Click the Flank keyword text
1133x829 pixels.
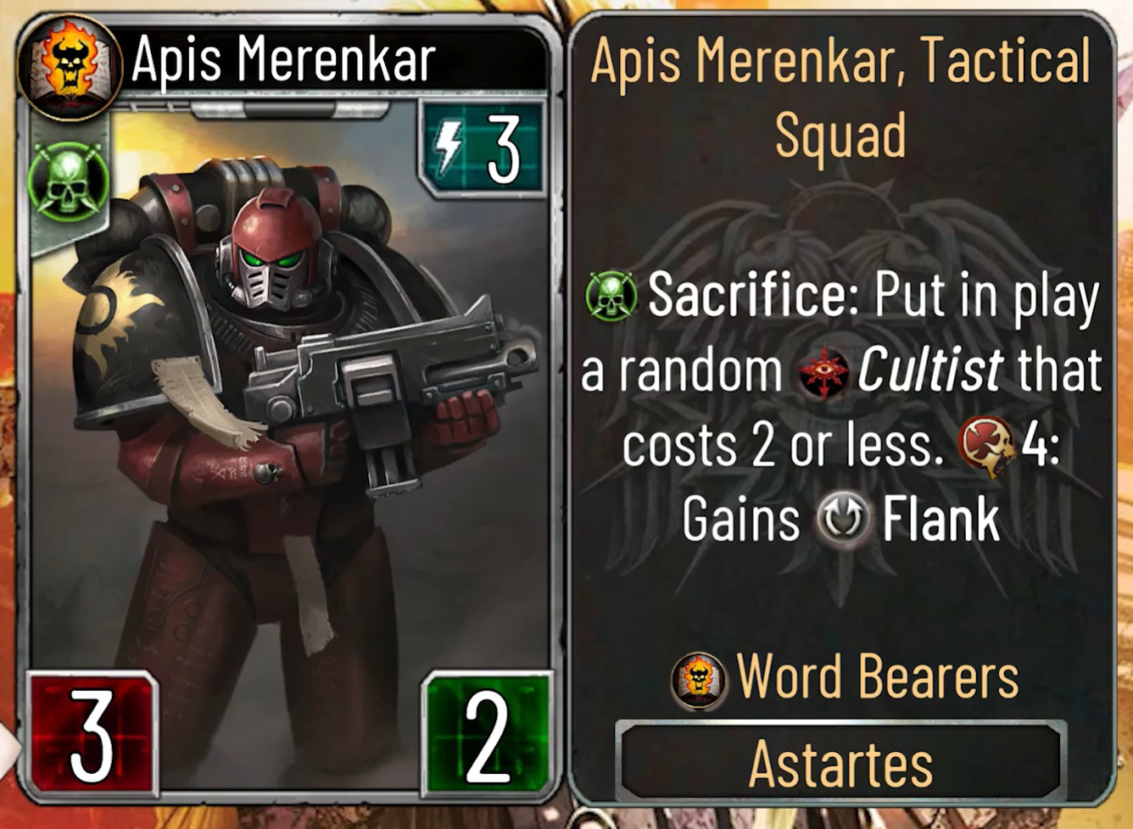(940, 518)
